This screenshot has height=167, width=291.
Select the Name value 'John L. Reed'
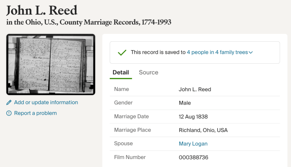coord(195,89)
